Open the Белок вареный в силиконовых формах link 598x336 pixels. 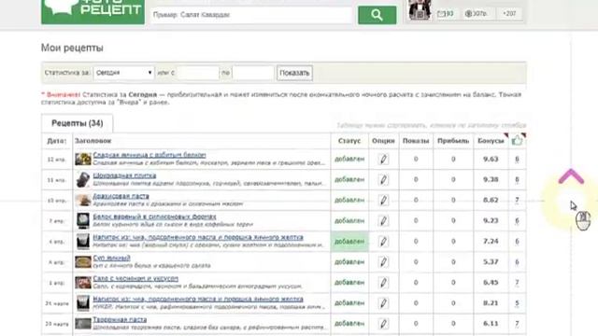click(154, 217)
